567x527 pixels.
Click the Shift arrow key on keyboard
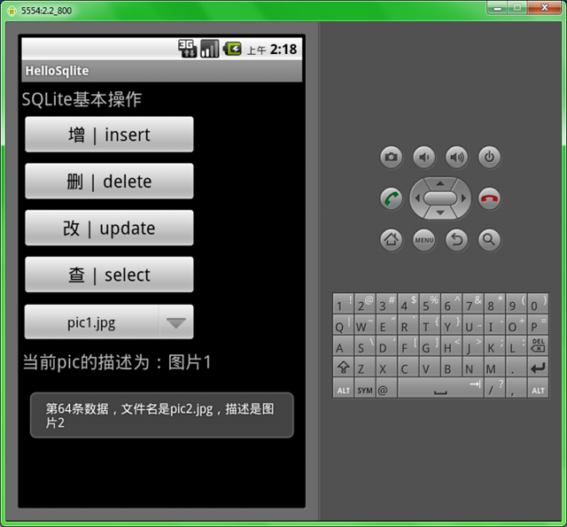click(x=344, y=368)
